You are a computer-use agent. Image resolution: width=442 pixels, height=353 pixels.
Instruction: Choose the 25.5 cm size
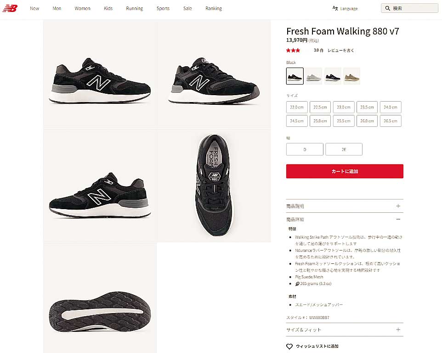click(x=344, y=121)
